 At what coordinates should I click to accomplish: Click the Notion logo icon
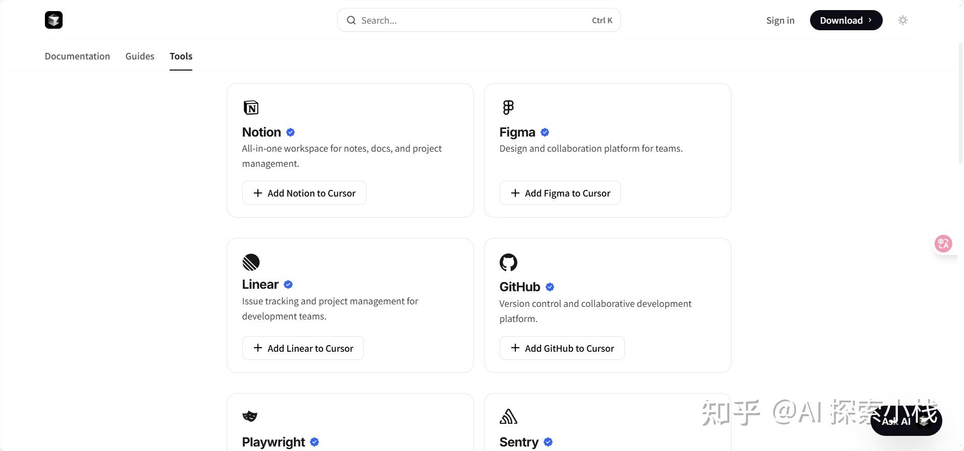[251, 107]
